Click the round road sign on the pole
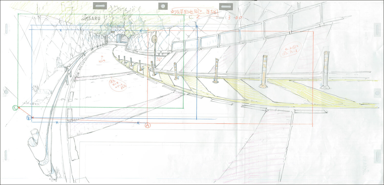 click(154, 39)
